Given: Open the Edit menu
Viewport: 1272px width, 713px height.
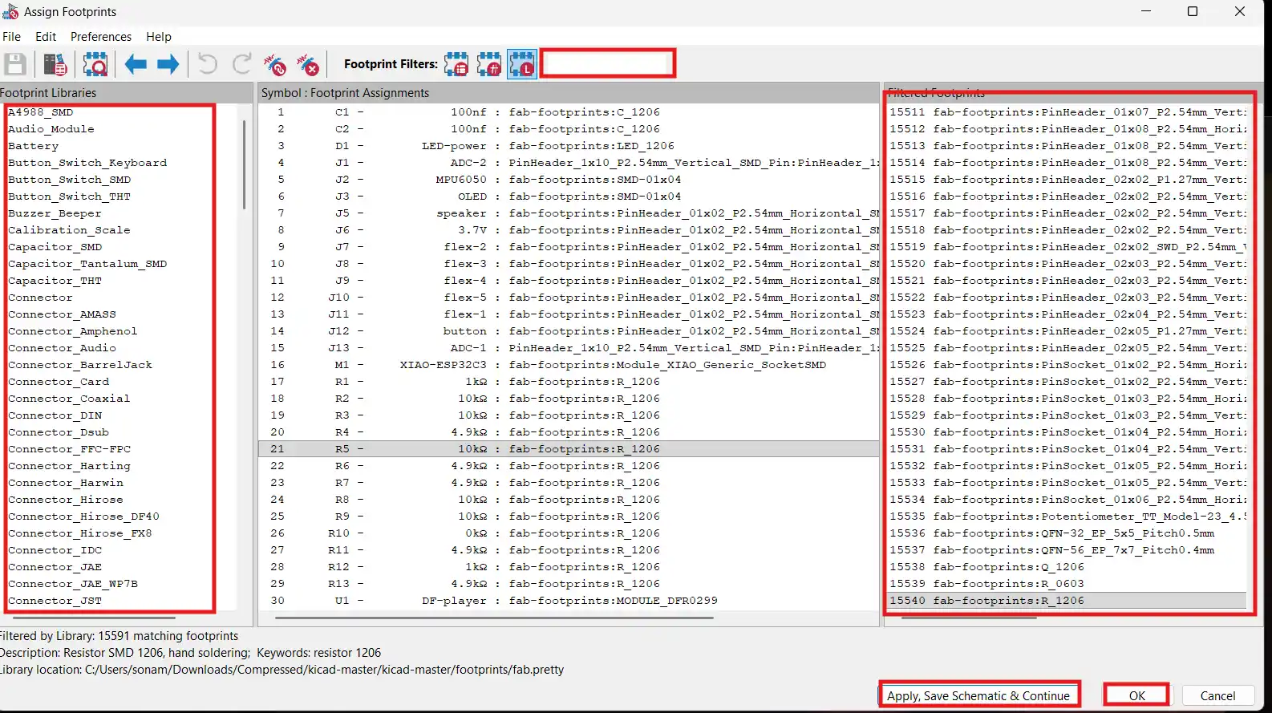Looking at the screenshot, I should pos(46,37).
